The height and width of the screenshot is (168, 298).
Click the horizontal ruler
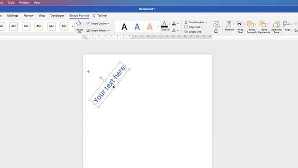(x=147, y=37)
